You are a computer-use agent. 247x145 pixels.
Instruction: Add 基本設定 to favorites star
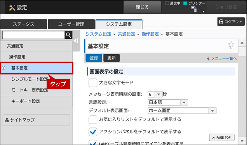coord(231,45)
